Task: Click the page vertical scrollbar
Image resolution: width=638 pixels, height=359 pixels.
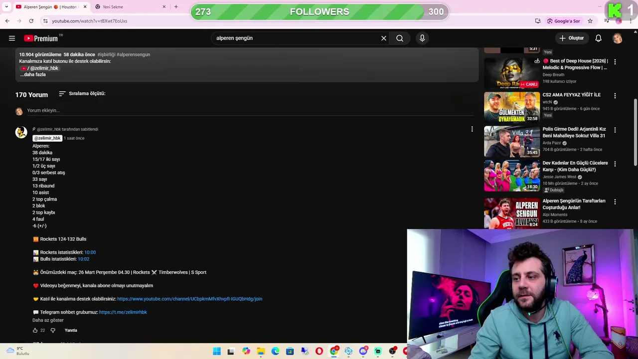Action: pos(636,132)
